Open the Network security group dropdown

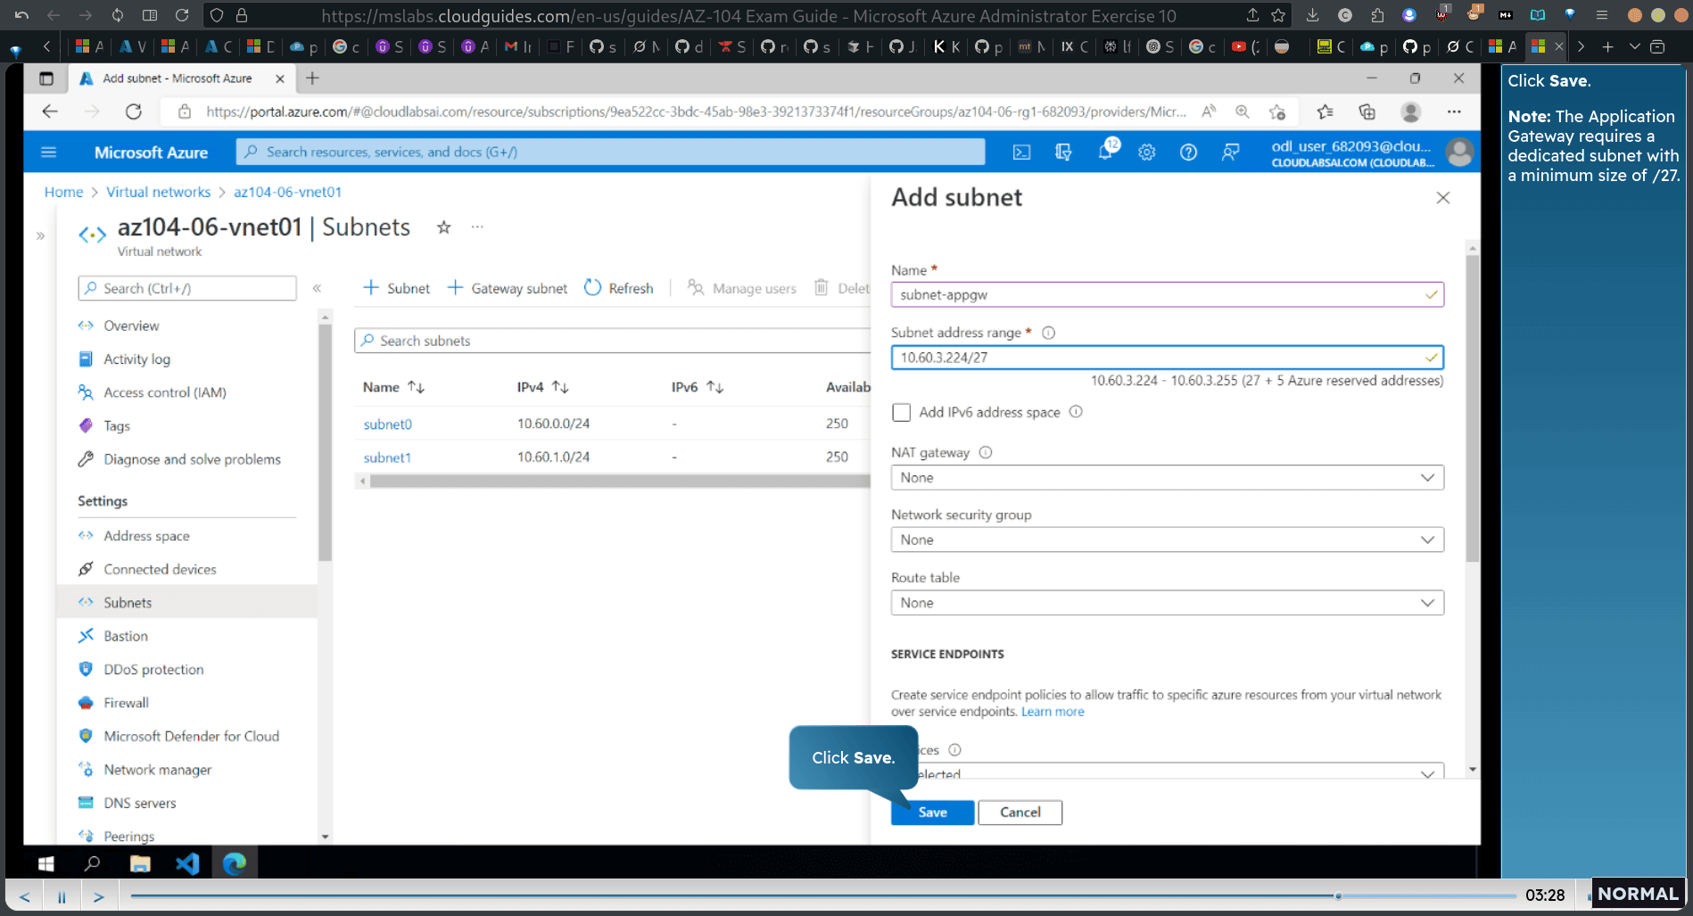(x=1167, y=540)
